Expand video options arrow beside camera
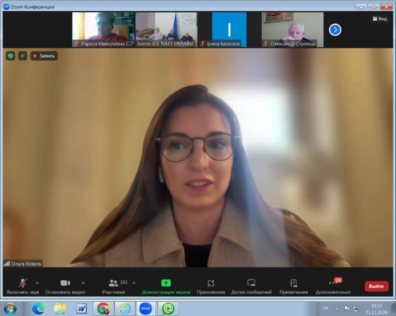 tap(83, 283)
